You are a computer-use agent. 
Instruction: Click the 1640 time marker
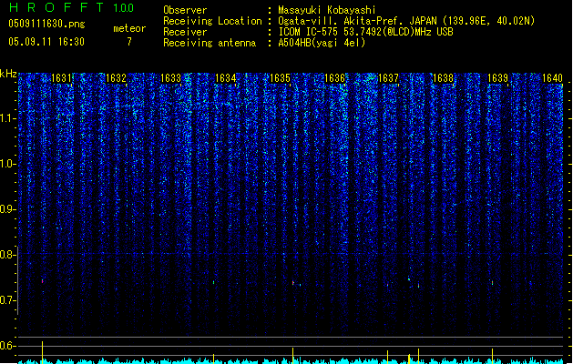[x=552, y=78]
